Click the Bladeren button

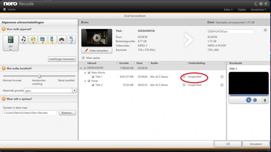pyautogui.click(x=68, y=113)
